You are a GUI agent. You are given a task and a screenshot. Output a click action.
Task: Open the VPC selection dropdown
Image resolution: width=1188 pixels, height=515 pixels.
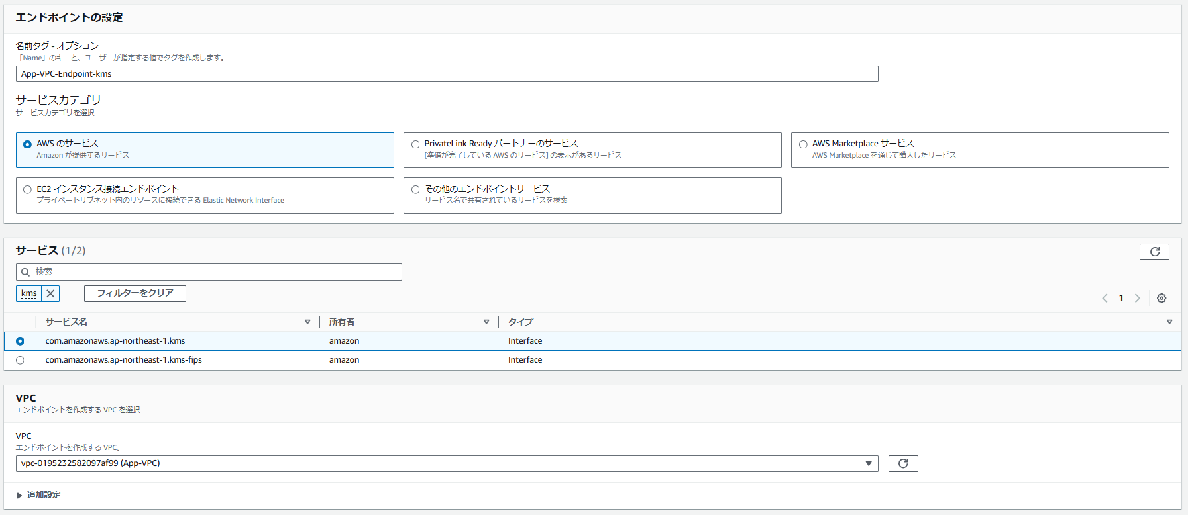tap(447, 463)
